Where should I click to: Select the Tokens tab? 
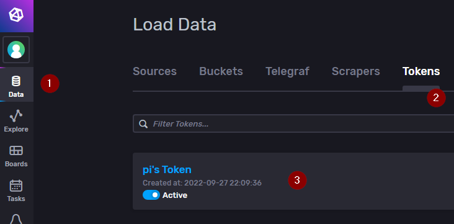click(x=421, y=71)
